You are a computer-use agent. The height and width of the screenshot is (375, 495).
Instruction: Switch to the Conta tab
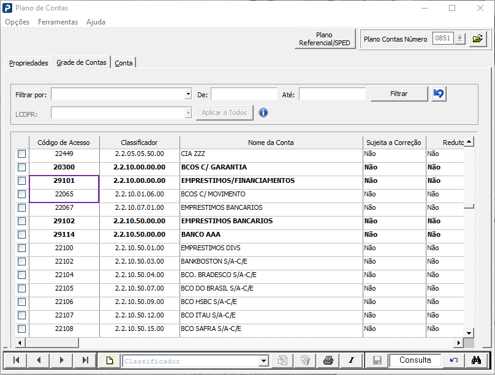coord(123,63)
